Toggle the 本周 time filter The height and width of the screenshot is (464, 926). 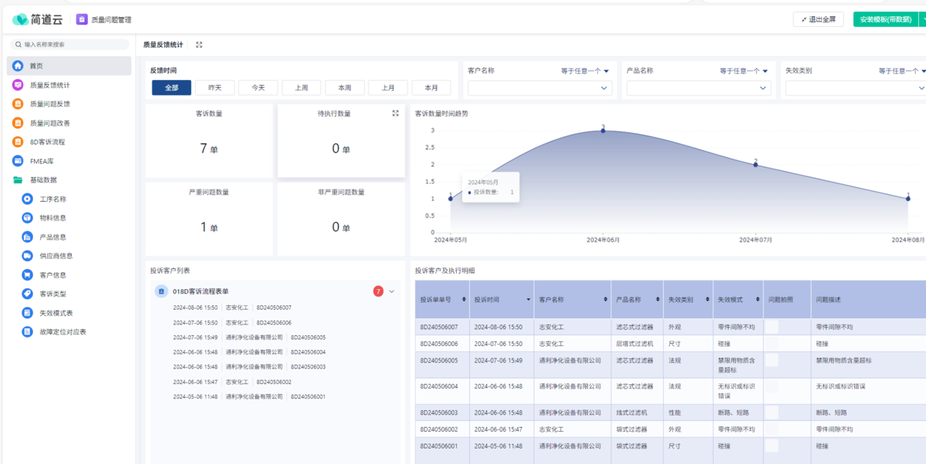click(x=344, y=88)
